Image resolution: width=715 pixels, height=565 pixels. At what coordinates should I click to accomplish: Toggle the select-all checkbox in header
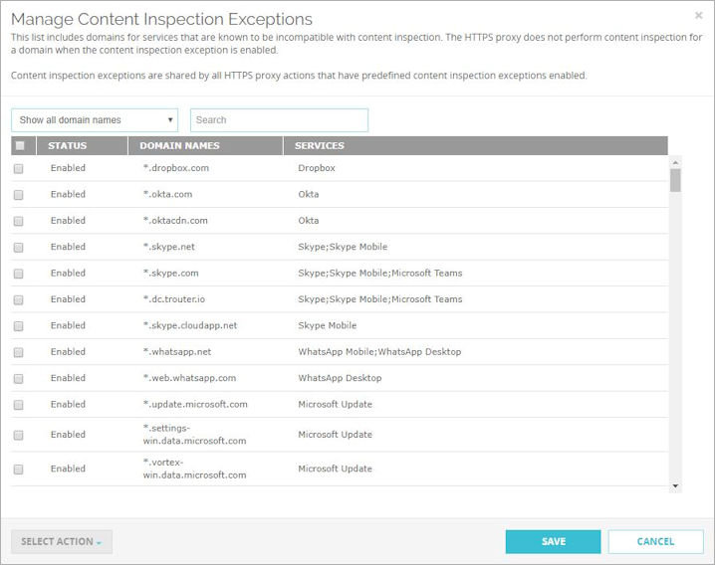[20, 146]
